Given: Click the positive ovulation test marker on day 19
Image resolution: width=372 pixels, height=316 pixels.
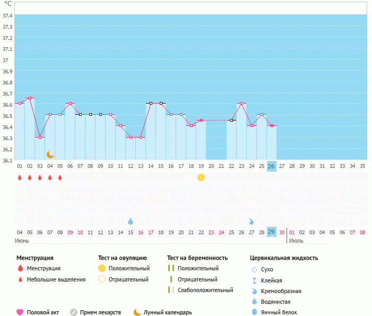Looking at the screenshot, I should click(x=201, y=177).
